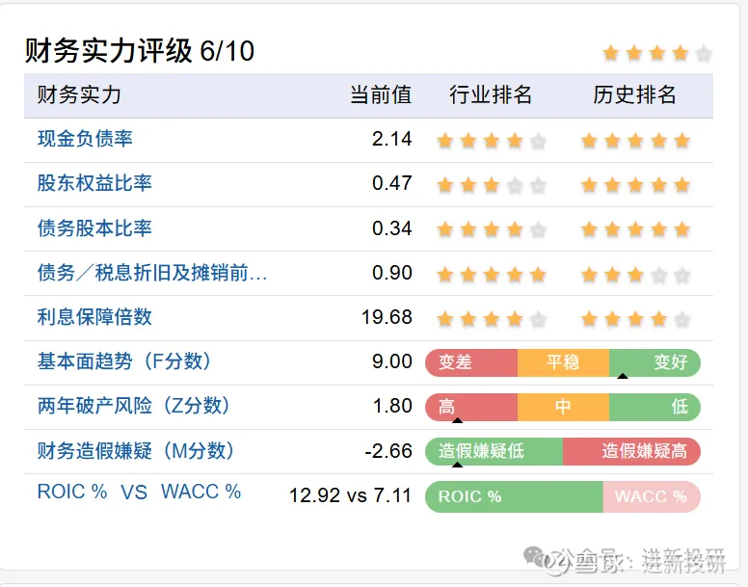Open the 财务造假嫌疑（M分数） link

coord(136,451)
